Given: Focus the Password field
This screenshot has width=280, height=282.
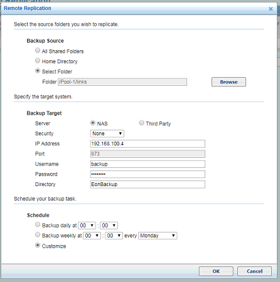Looking at the screenshot, I should (148, 174).
